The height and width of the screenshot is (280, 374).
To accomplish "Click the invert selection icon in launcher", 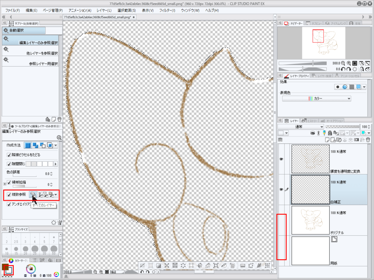I will [159, 266].
